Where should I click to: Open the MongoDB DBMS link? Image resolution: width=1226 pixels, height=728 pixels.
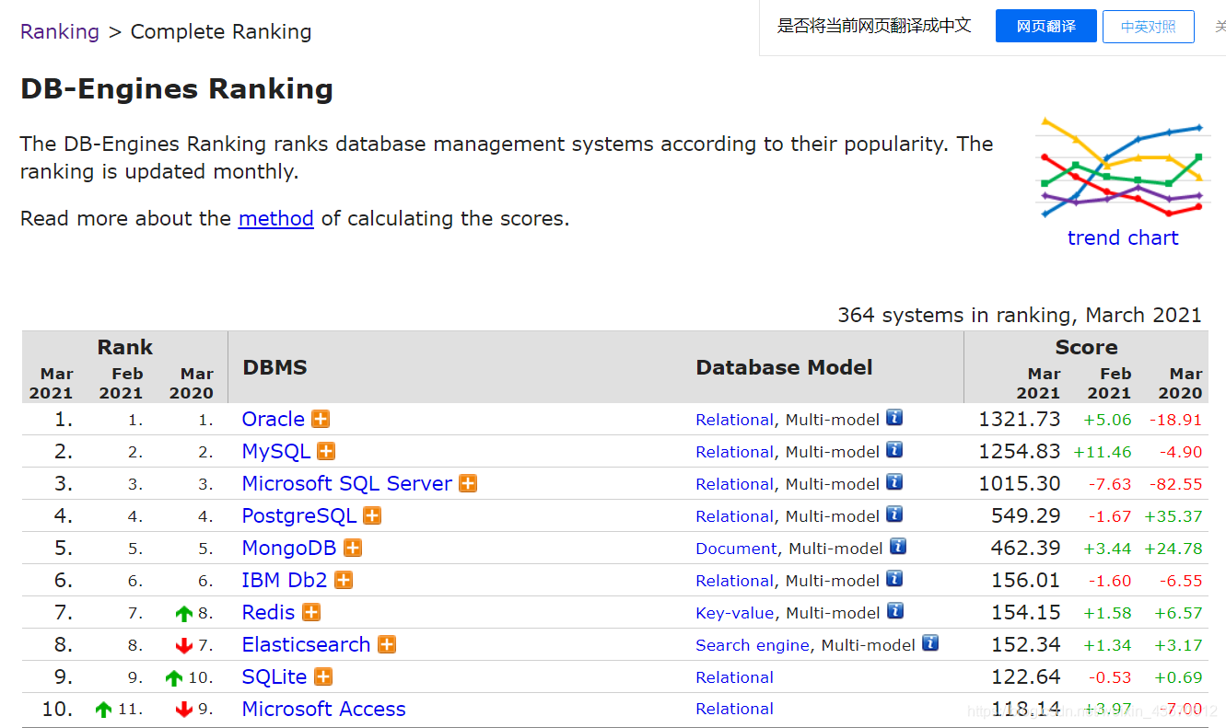point(289,548)
